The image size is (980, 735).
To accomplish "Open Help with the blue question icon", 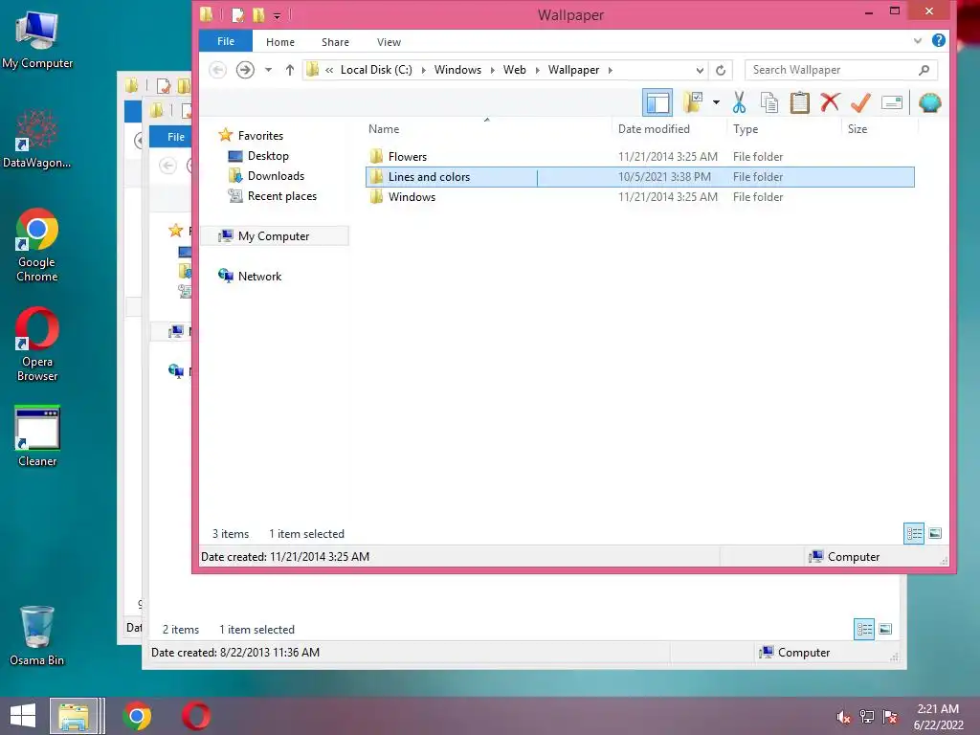I will [x=938, y=40].
